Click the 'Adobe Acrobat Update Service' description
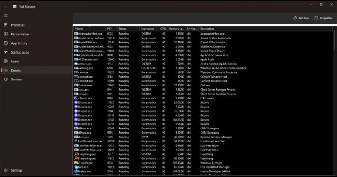337x177 pixels. point(218,64)
